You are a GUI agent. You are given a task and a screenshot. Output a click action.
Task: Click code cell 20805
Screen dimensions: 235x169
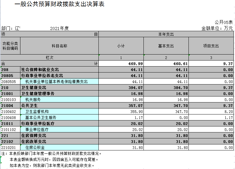coord(10,76)
